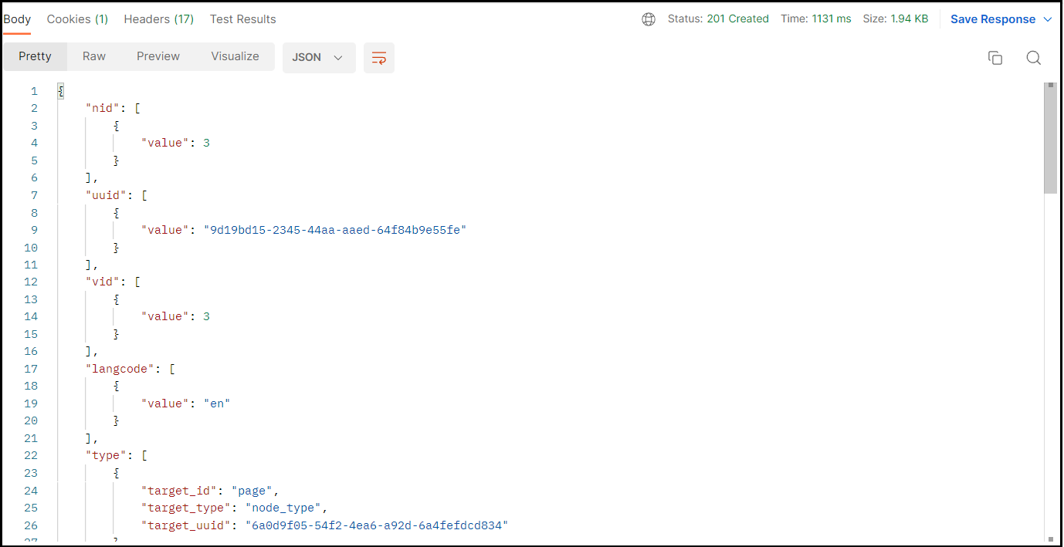Open the JSON format dropdown
Viewport: 1064px width, 547px height.
[318, 58]
